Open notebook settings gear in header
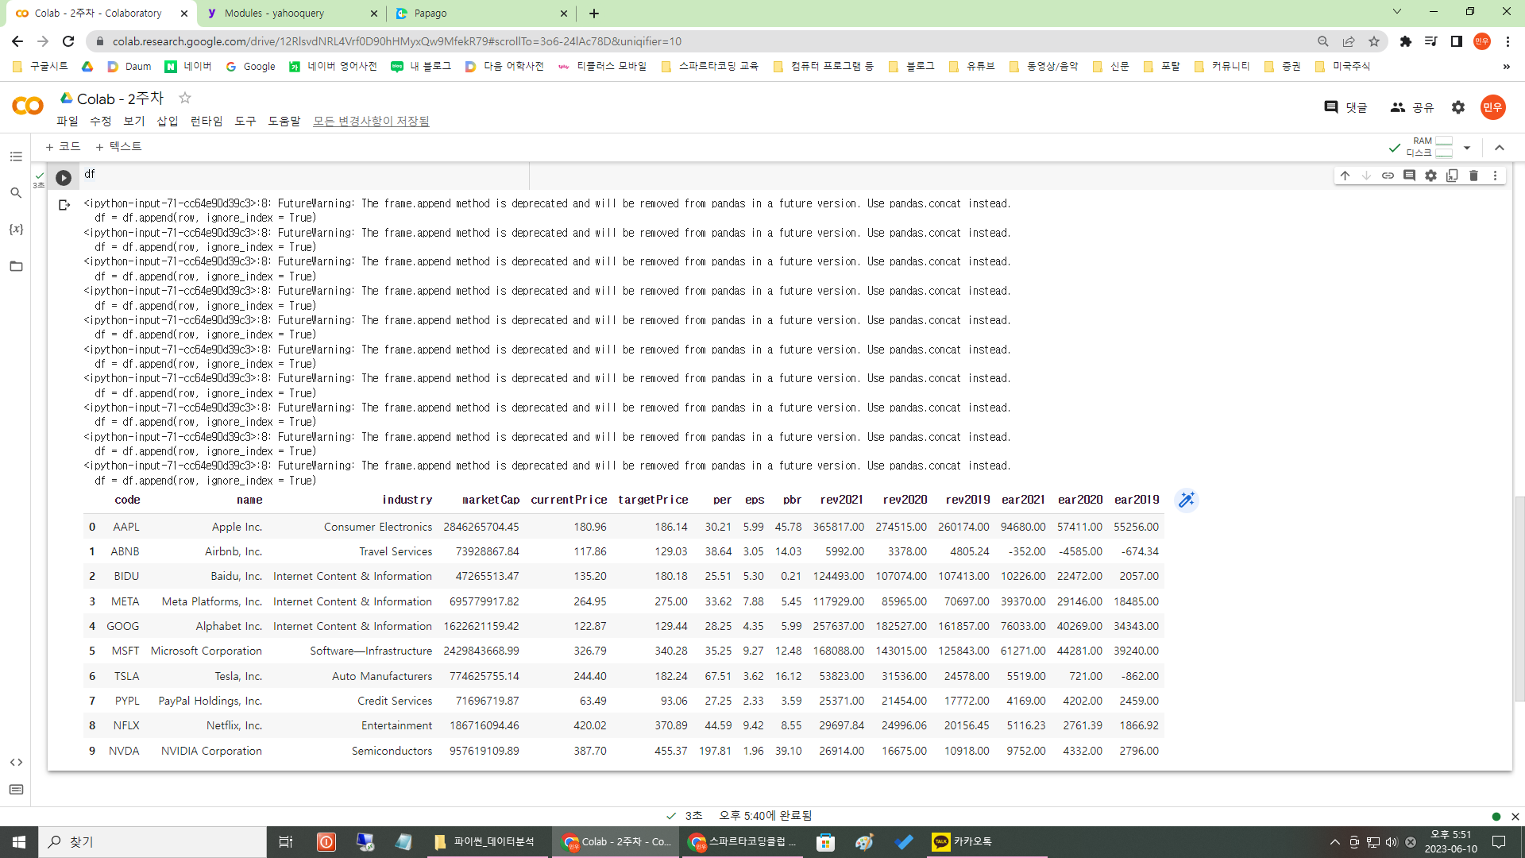The height and width of the screenshot is (858, 1525). 1458,107
